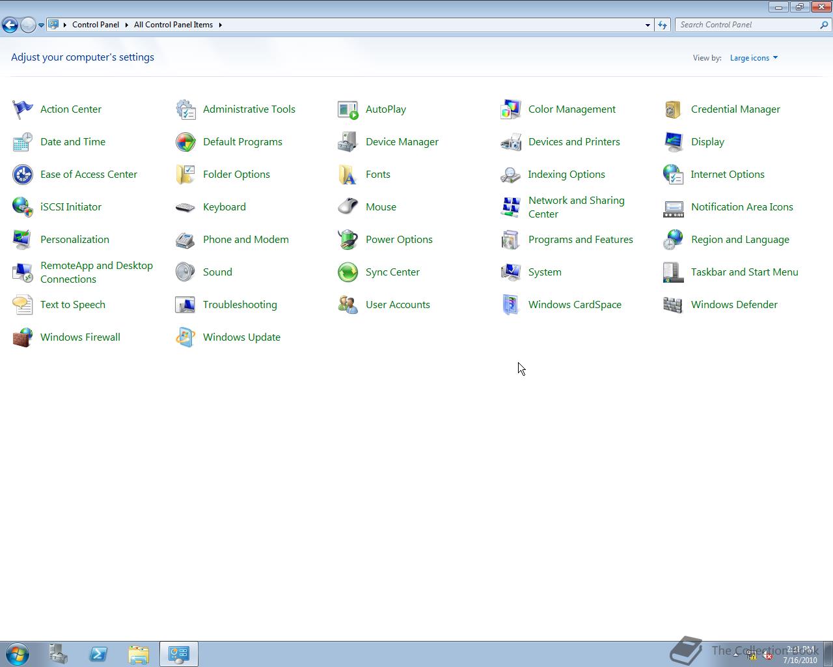Open the View by Large icons dropdown

pyautogui.click(x=754, y=58)
